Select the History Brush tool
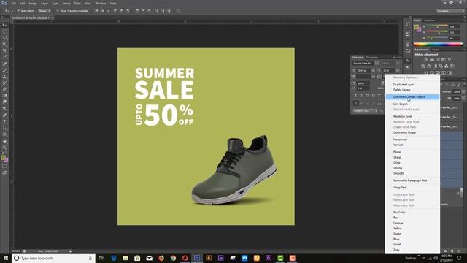 click(x=4, y=83)
